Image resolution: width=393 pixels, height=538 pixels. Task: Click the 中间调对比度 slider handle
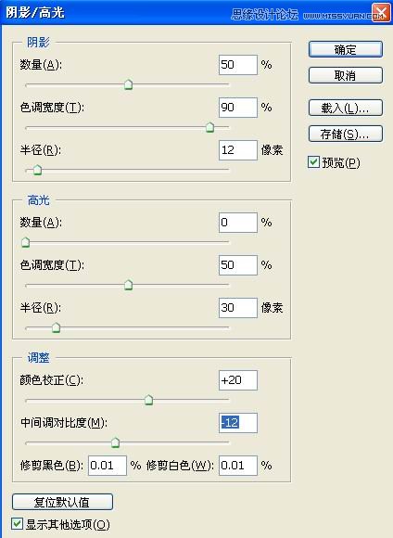115,442
